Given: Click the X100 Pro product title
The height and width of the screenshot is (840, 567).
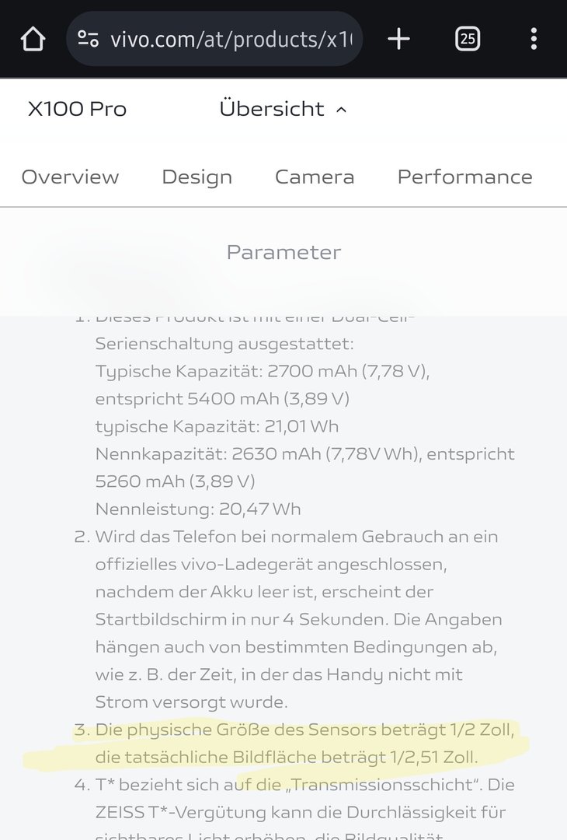Looking at the screenshot, I should 77,109.
